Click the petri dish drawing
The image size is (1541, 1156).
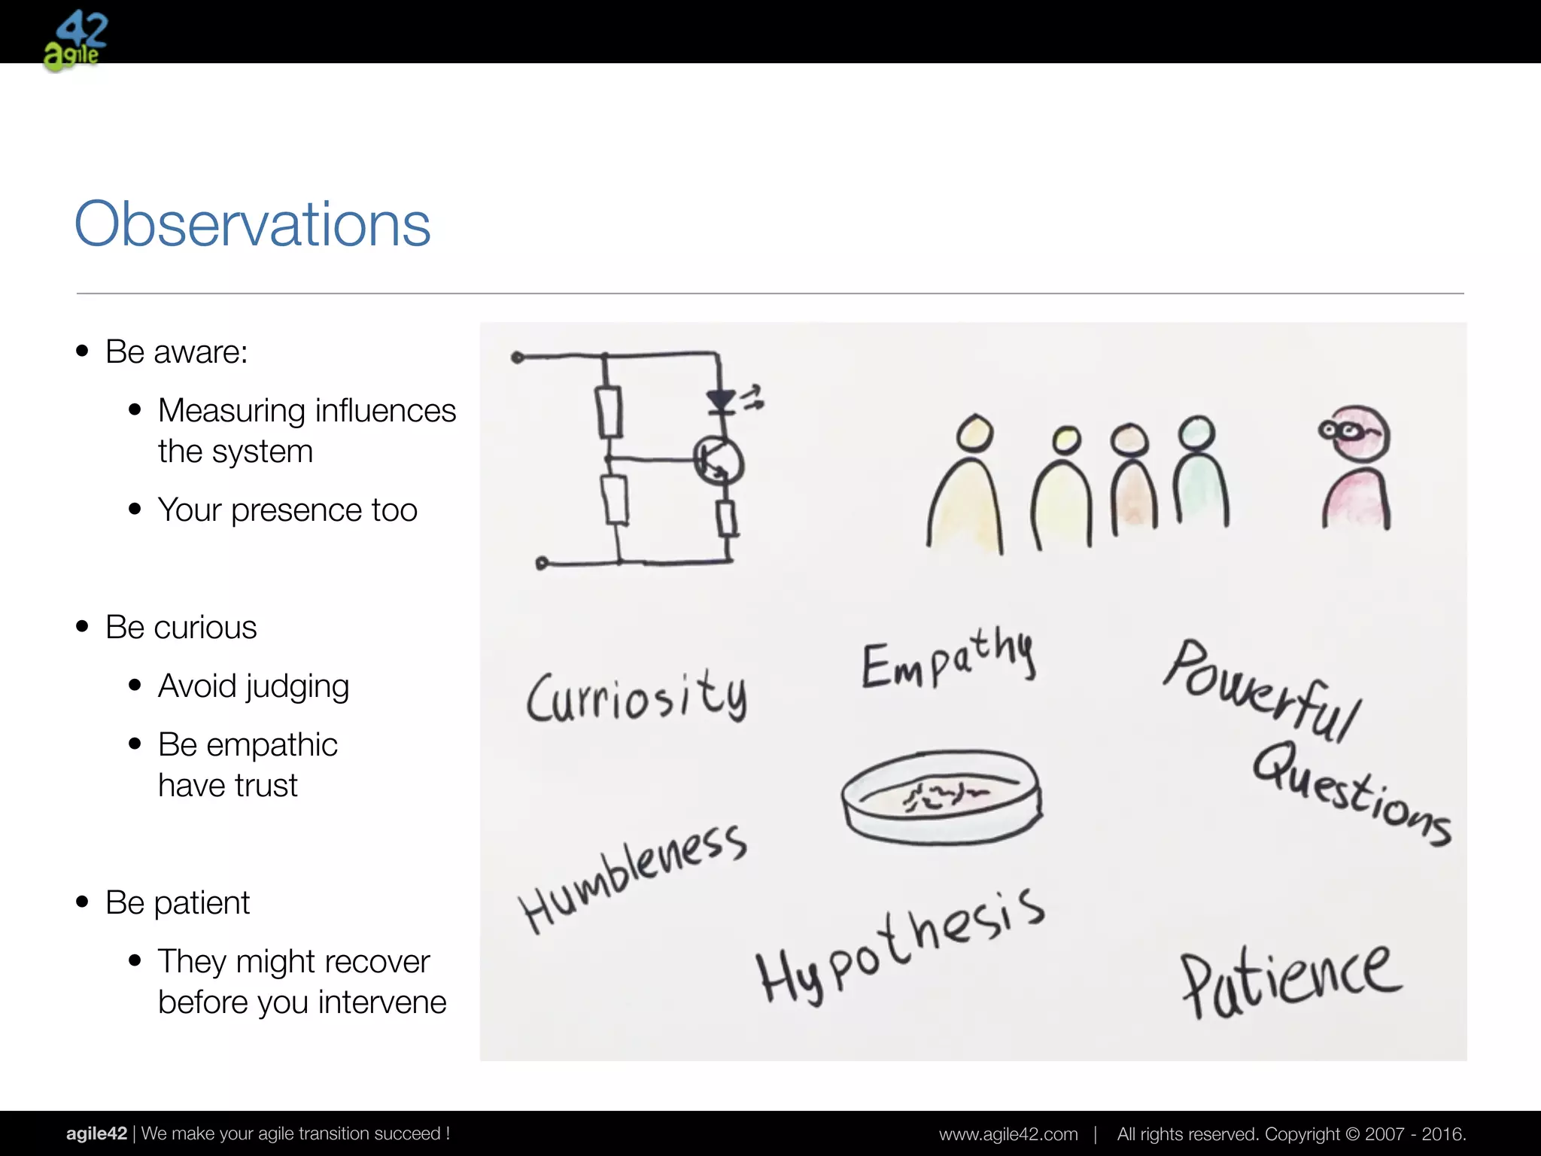click(942, 796)
